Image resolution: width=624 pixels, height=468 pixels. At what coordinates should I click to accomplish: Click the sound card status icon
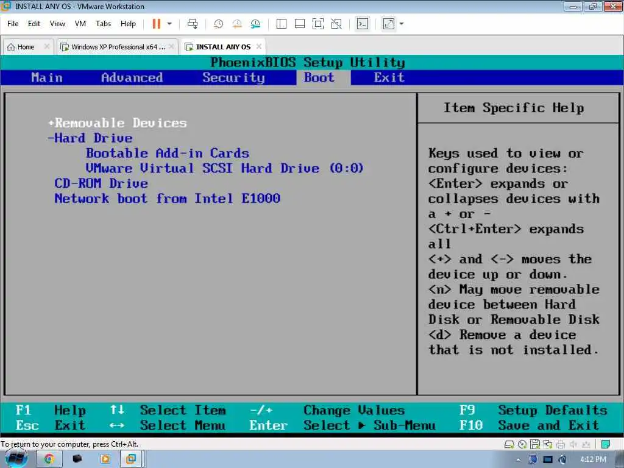click(573, 444)
